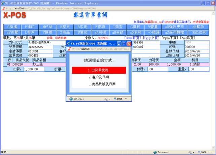The image size is (216, 155).
Task: Select 1.出貨單號碼 query option
Action: coord(99,70)
